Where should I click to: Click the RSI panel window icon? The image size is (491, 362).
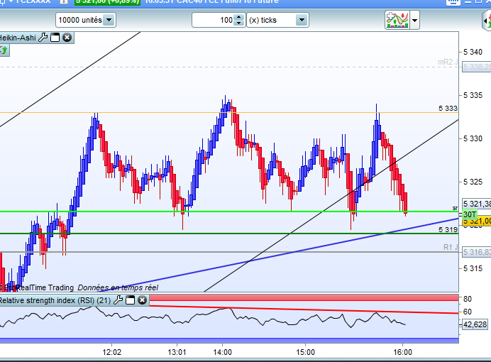tap(130, 300)
